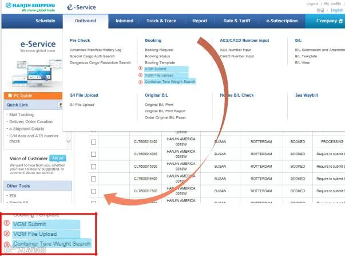The image size is (345, 257).
Task: Check the row for CLT600015300
Action: tap(93, 167)
